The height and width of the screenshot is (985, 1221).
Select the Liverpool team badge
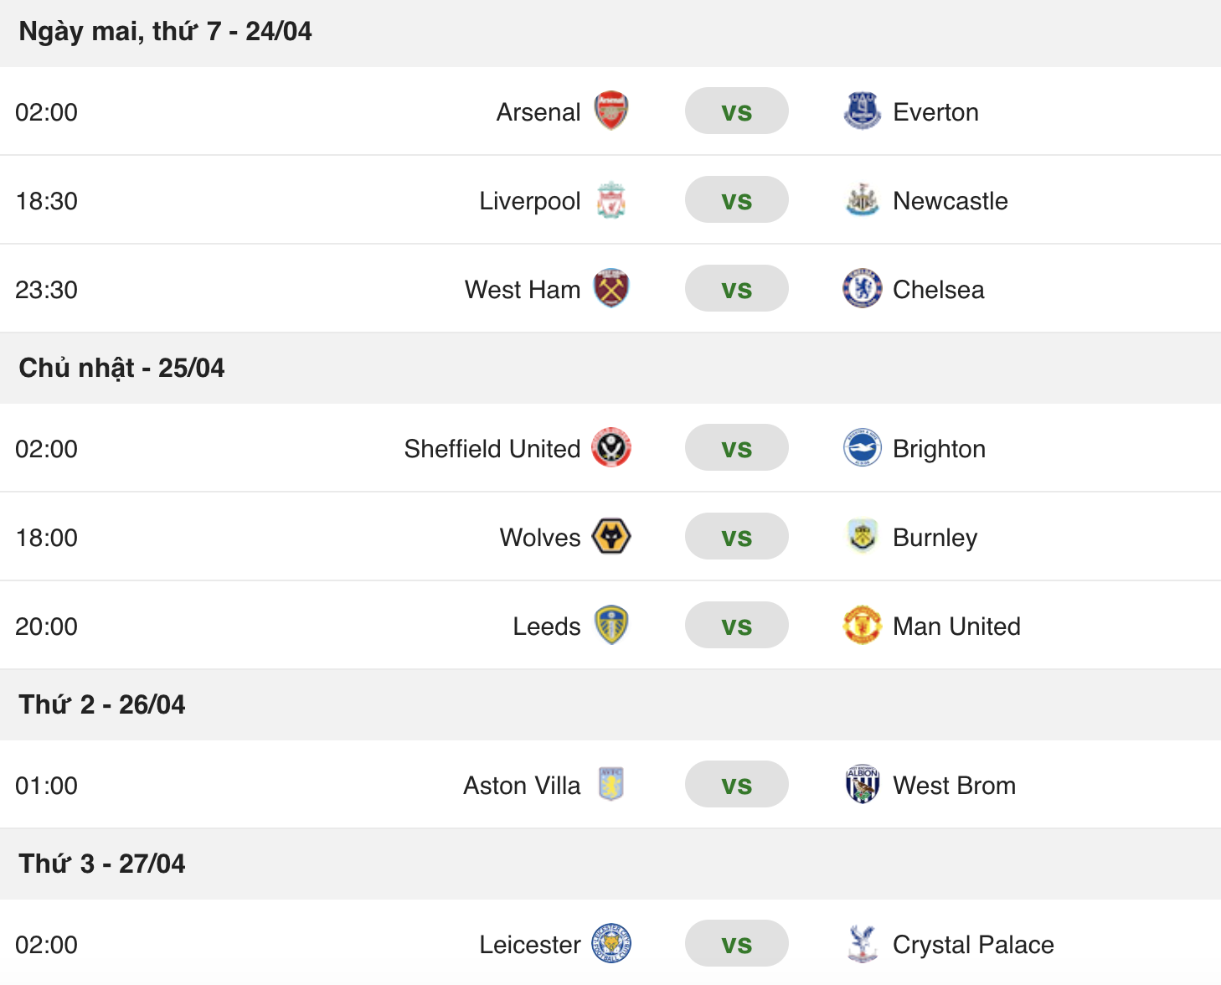(611, 200)
